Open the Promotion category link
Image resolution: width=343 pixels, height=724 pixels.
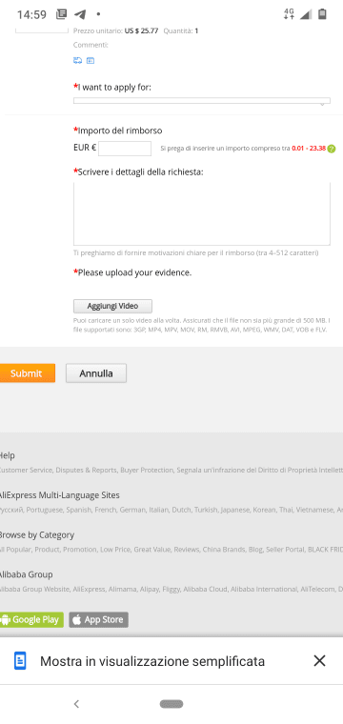[80, 550]
